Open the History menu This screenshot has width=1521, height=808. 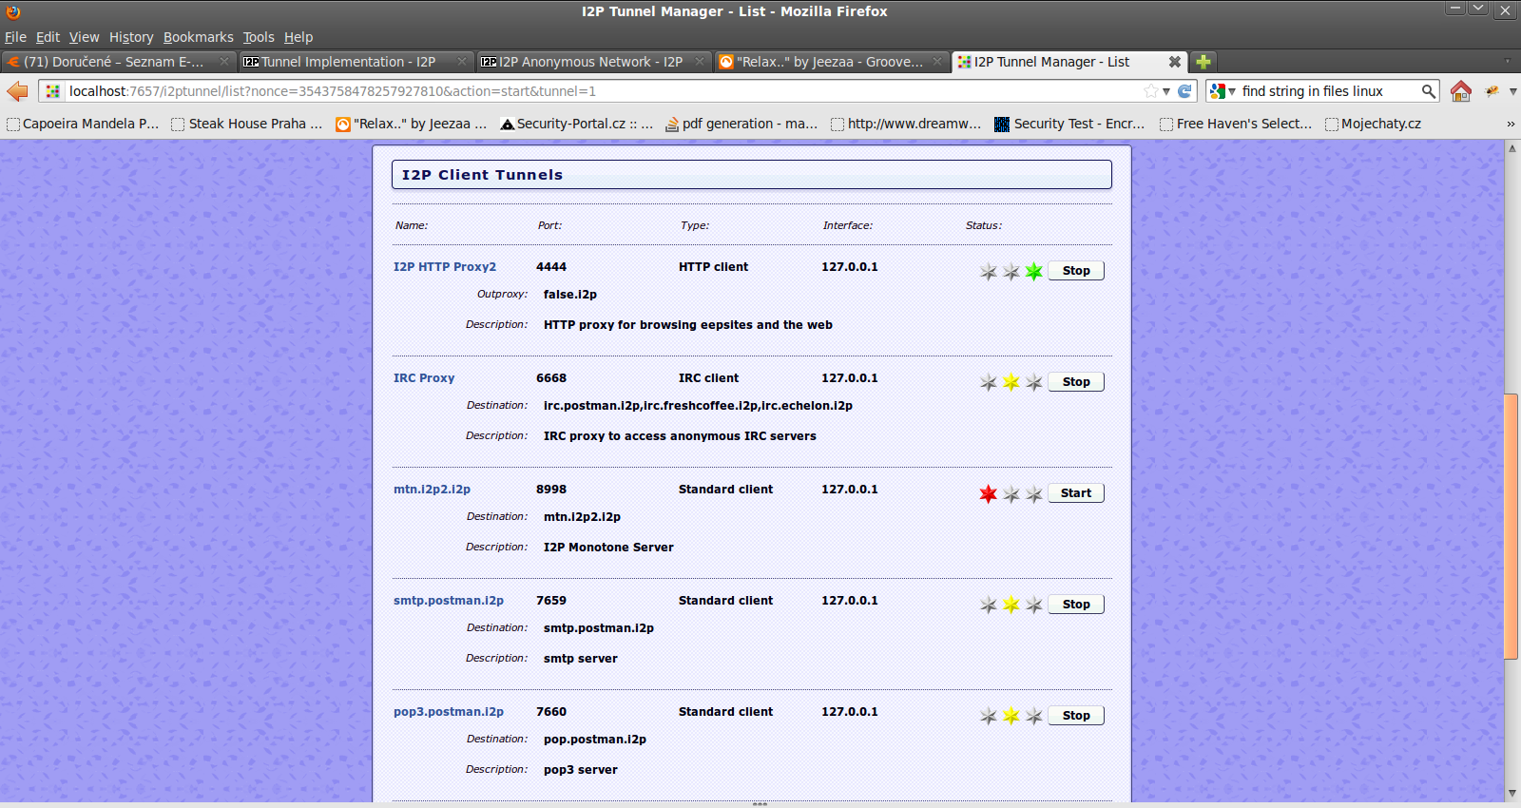click(x=131, y=37)
